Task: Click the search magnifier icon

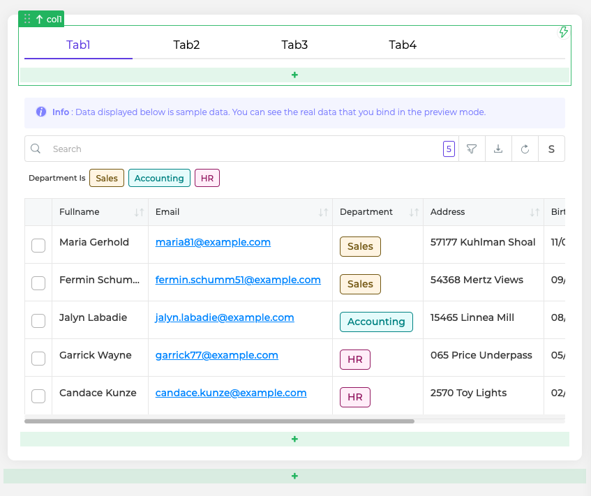Action: tap(36, 149)
